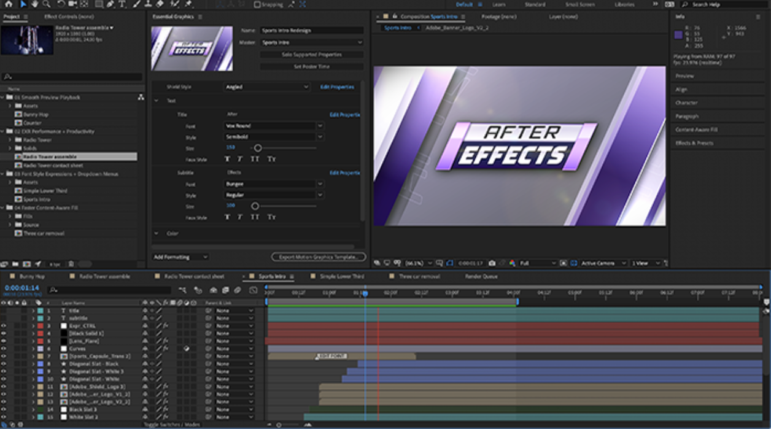Select the Rotation tool
The width and height of the screenshot is (771, 429).
60,4
